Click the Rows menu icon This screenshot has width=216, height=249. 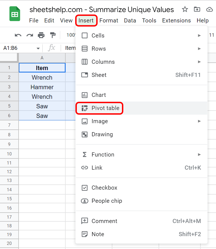coord(84,49)
